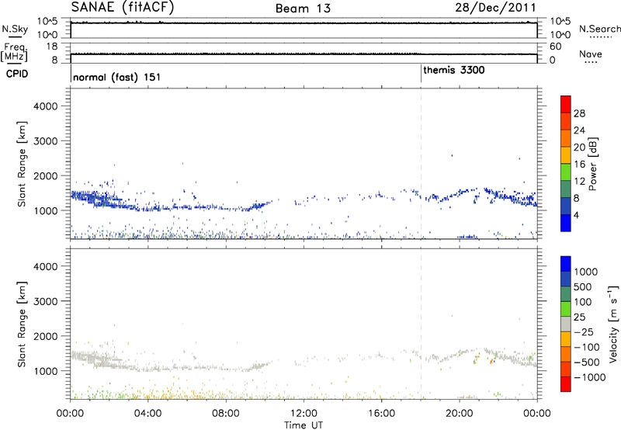Click the solid line sample under N.Sky
The height and width of the screenshot is (430, 621).
(x=15, y=36)
